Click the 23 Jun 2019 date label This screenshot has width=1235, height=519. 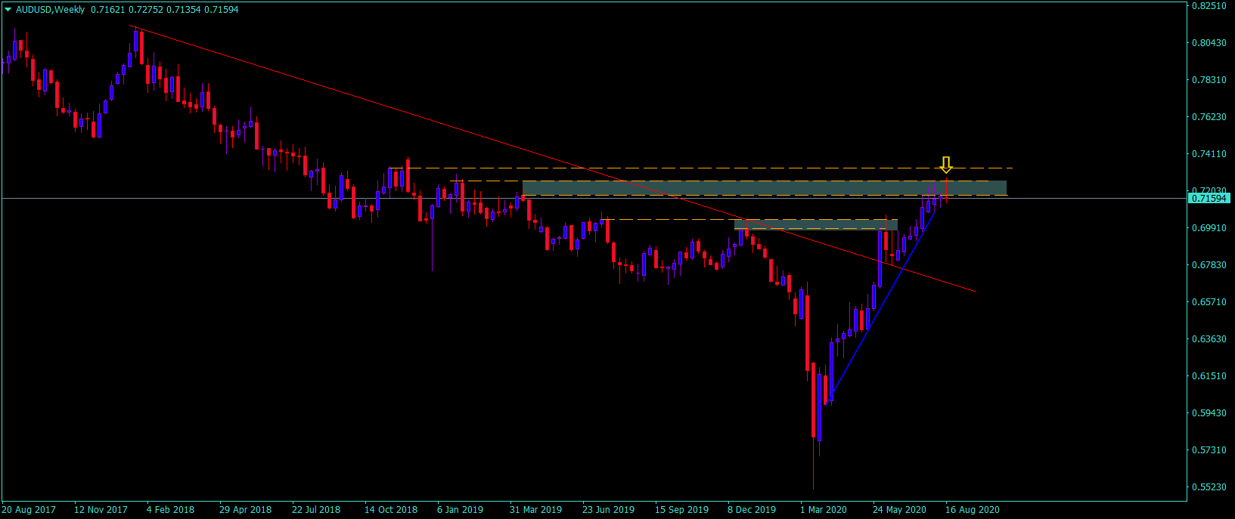tap(608, 510)
